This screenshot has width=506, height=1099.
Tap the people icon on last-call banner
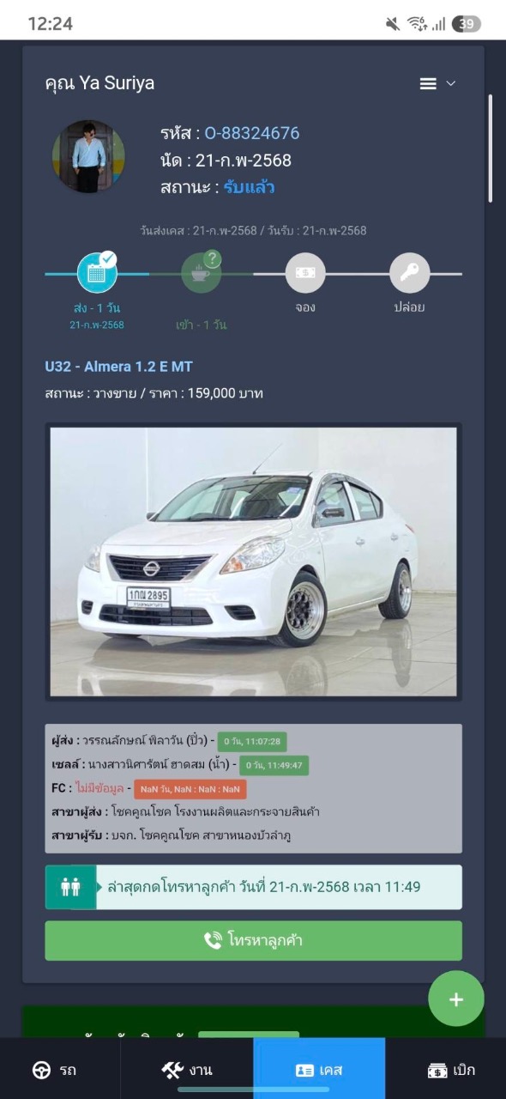point(70,887)
